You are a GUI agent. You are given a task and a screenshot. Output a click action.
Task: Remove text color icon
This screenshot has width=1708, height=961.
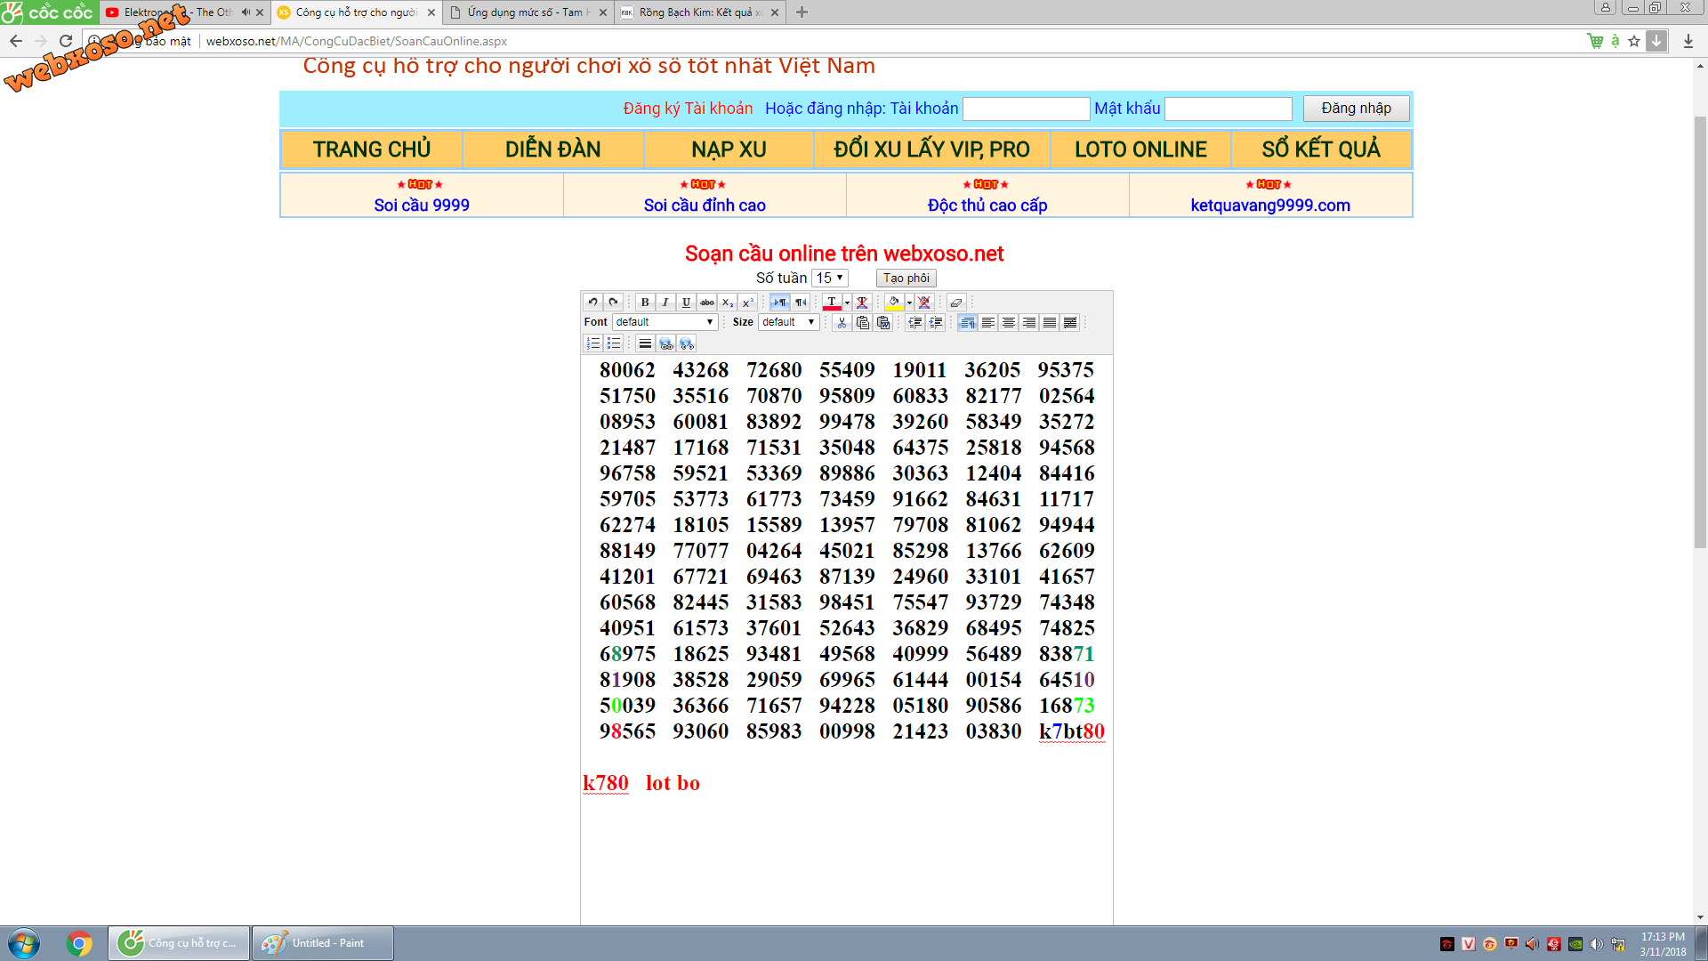(862, 303)
